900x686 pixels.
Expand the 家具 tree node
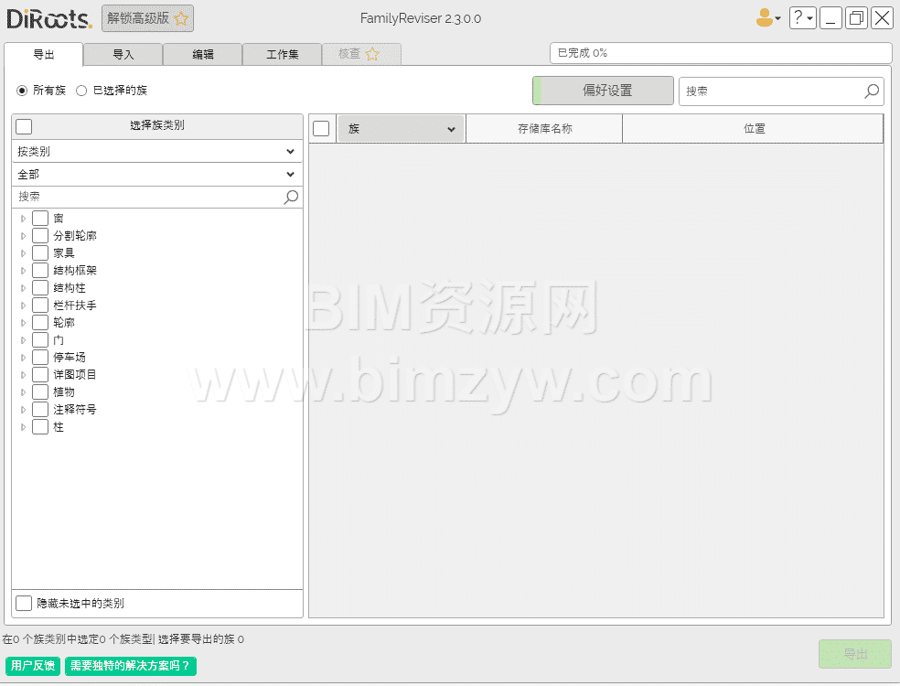(24, 253)
